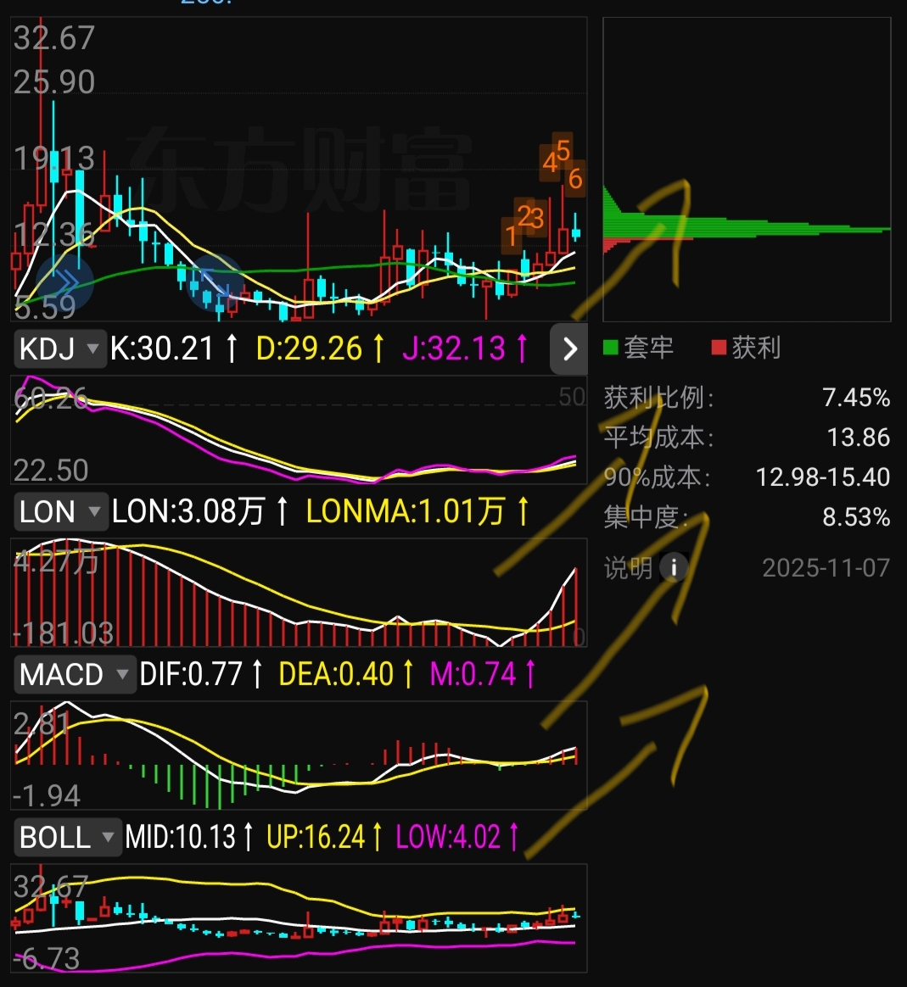The width and height of the screenshot is (907, 987).
Task: Click the 90%成本 range 12.98-15.40
Action: click(x=823, y=477)
